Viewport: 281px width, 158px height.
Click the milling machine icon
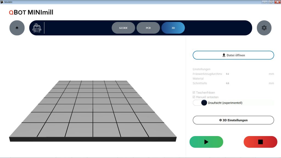[37, 28]
